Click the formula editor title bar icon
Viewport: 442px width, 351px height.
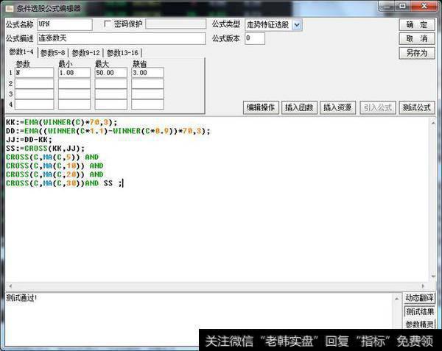(8, 7)
